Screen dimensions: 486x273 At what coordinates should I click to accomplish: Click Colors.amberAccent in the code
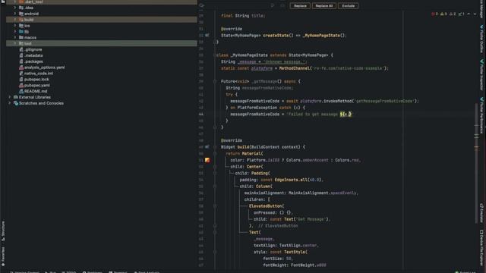307,160
